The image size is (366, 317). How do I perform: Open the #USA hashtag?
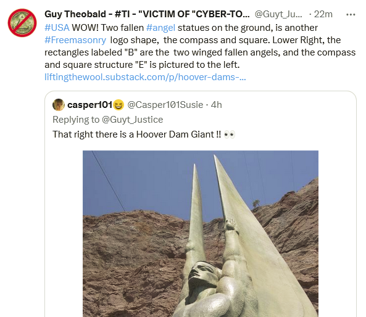pos(57,28)
